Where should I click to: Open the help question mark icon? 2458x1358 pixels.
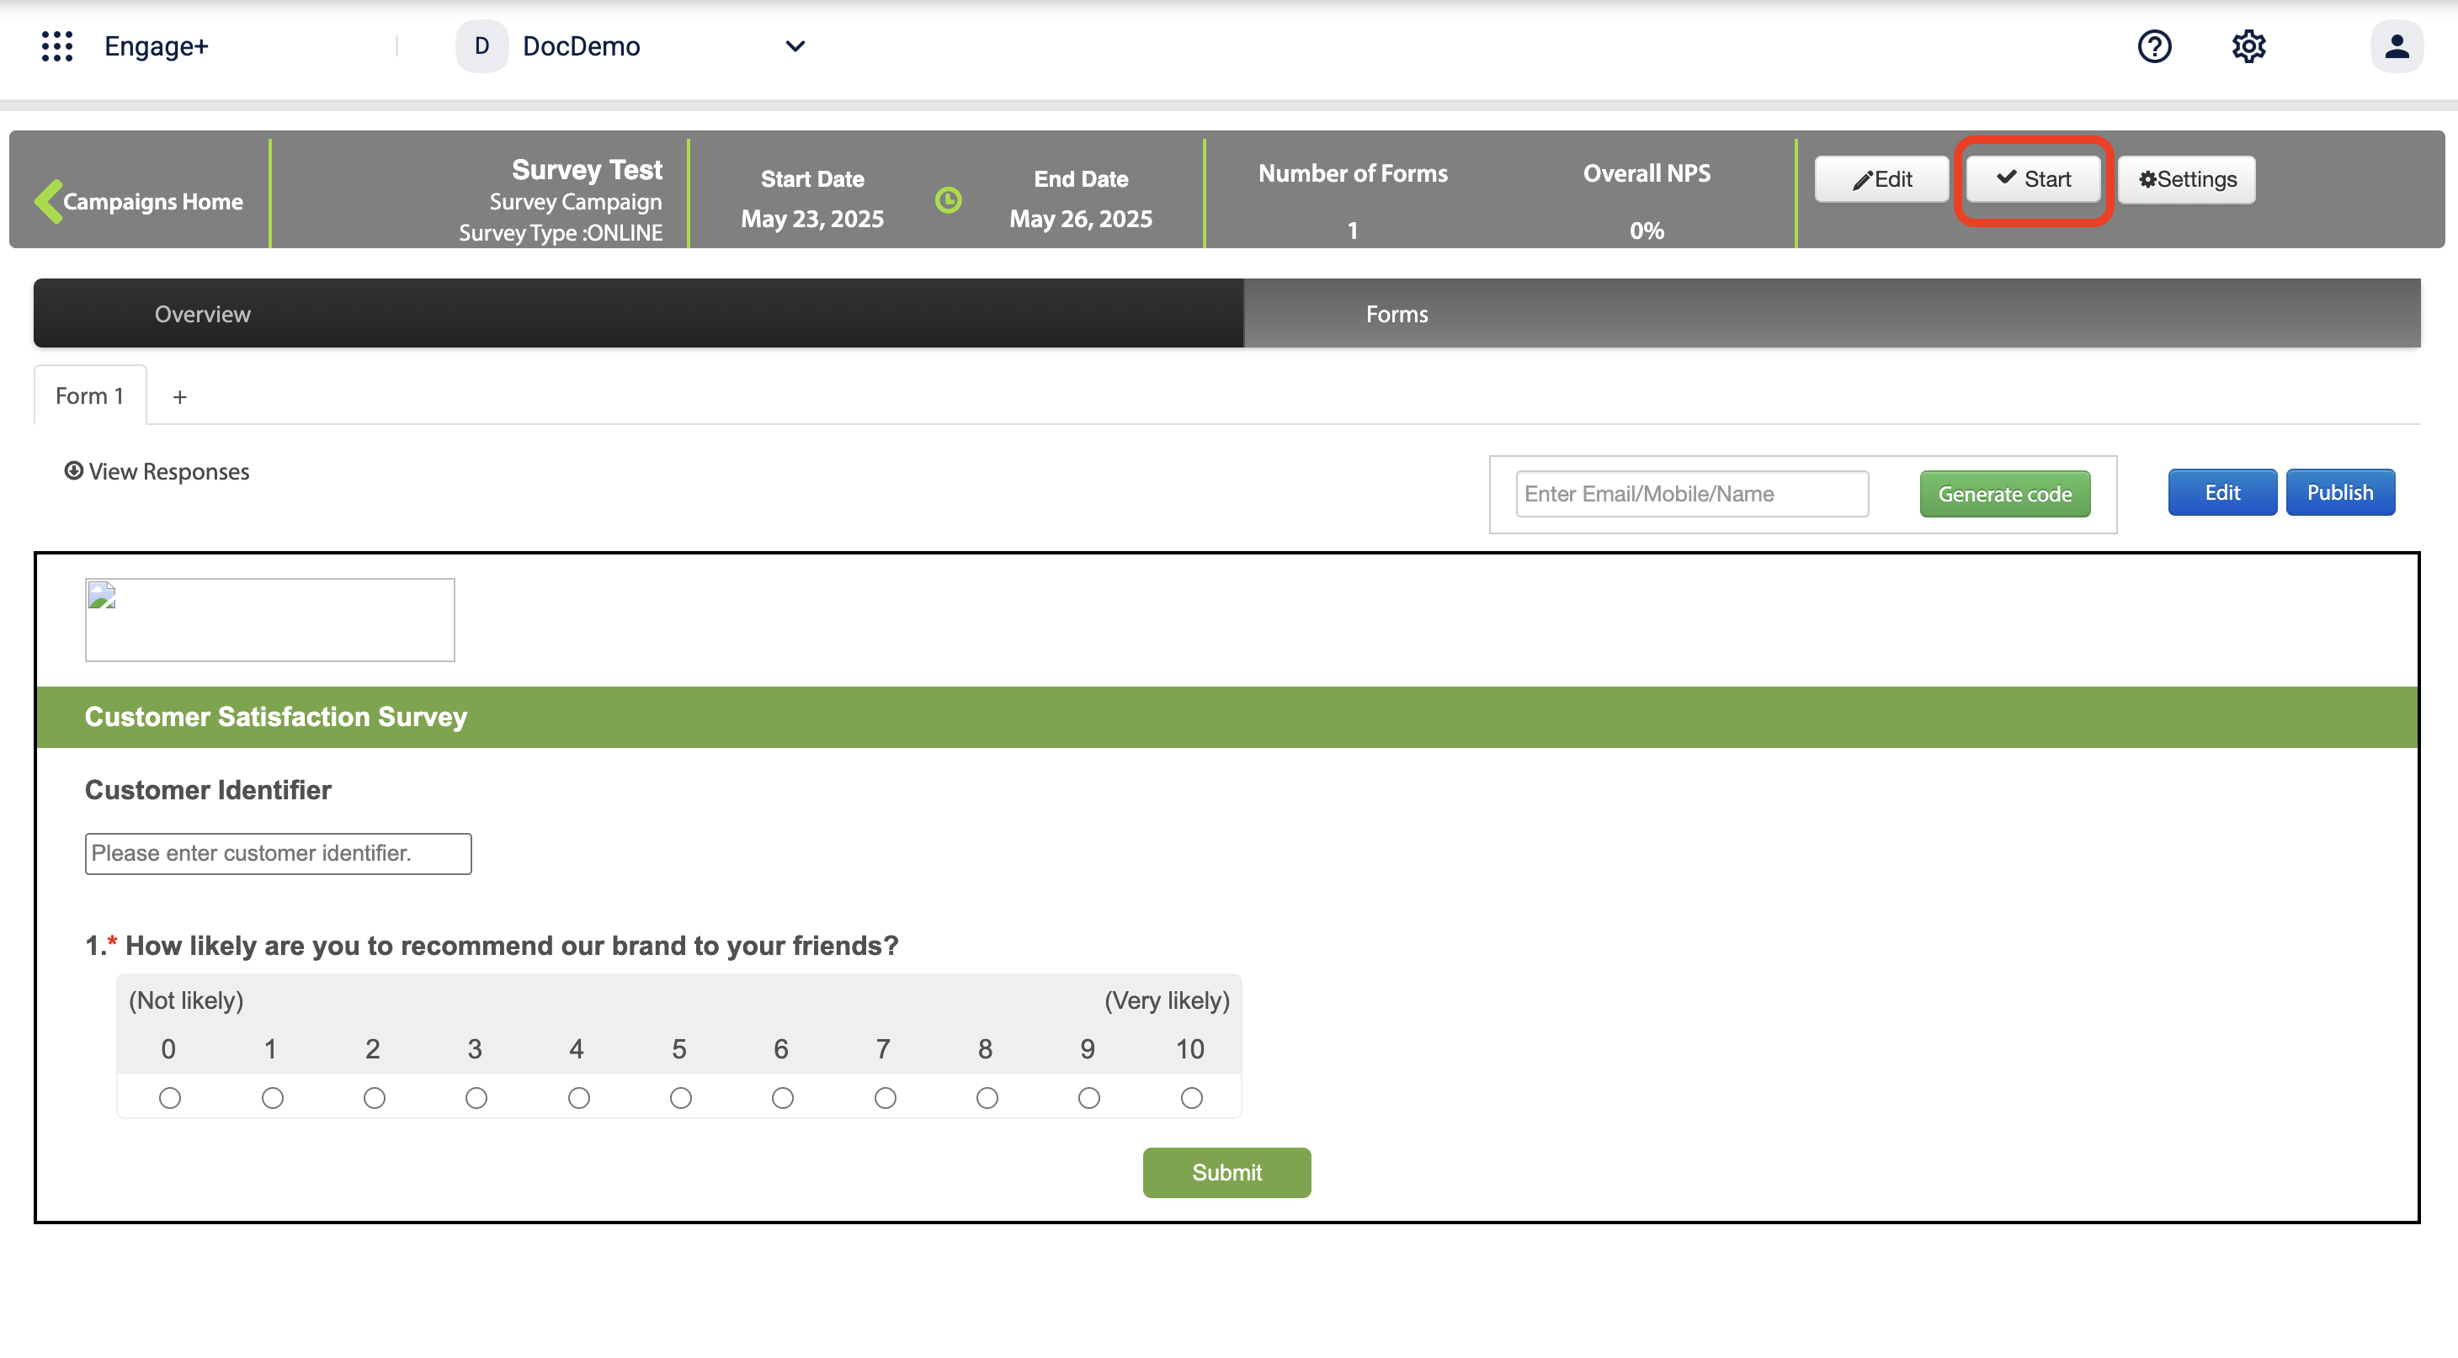pos(2153,45)
